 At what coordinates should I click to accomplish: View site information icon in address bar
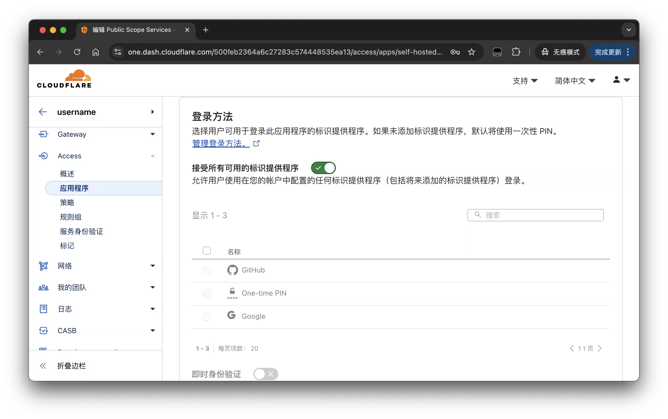pyautogui.click(x=118, y=52)
